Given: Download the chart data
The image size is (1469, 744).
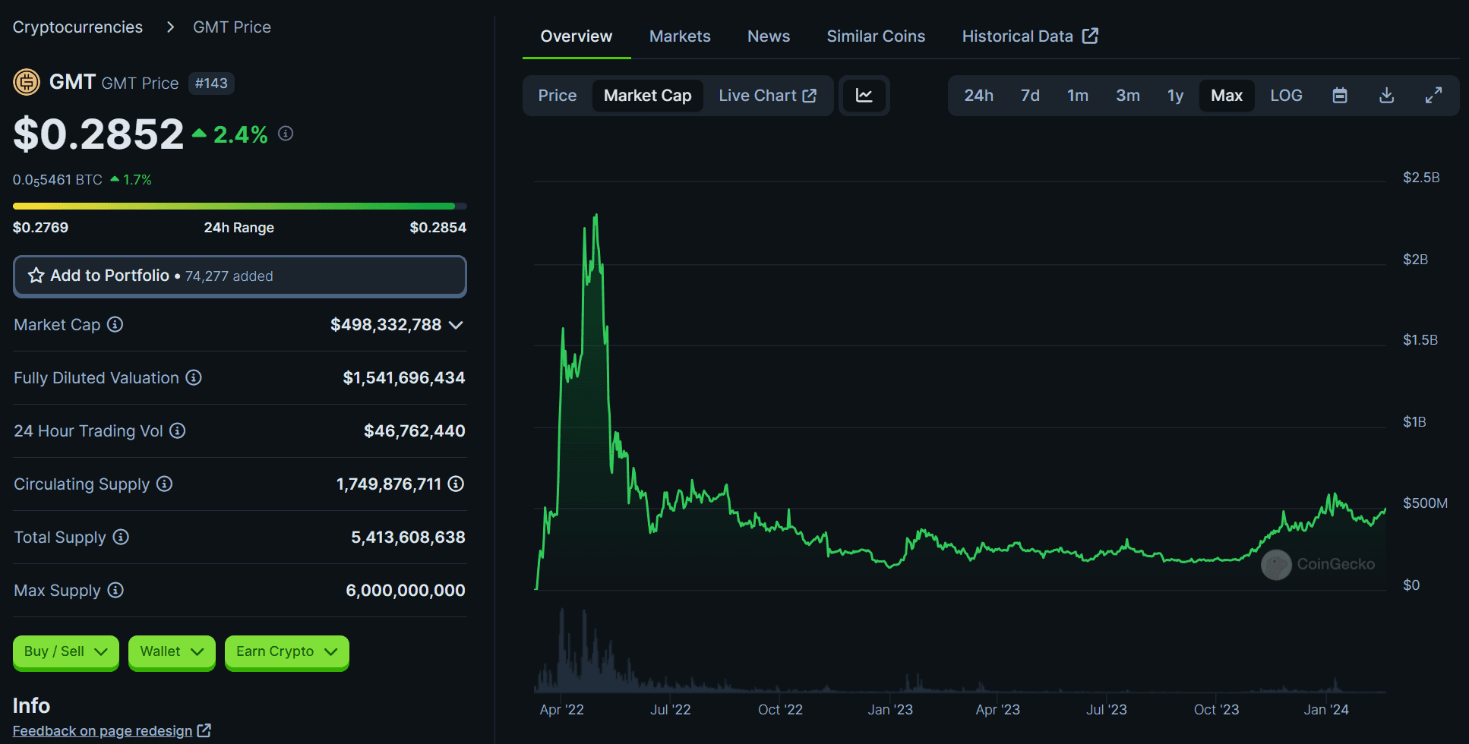Looking at the screenshot, I should (1386, 96).
